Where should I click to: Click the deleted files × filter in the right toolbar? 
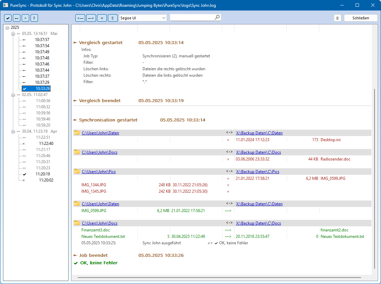point(102,18)
